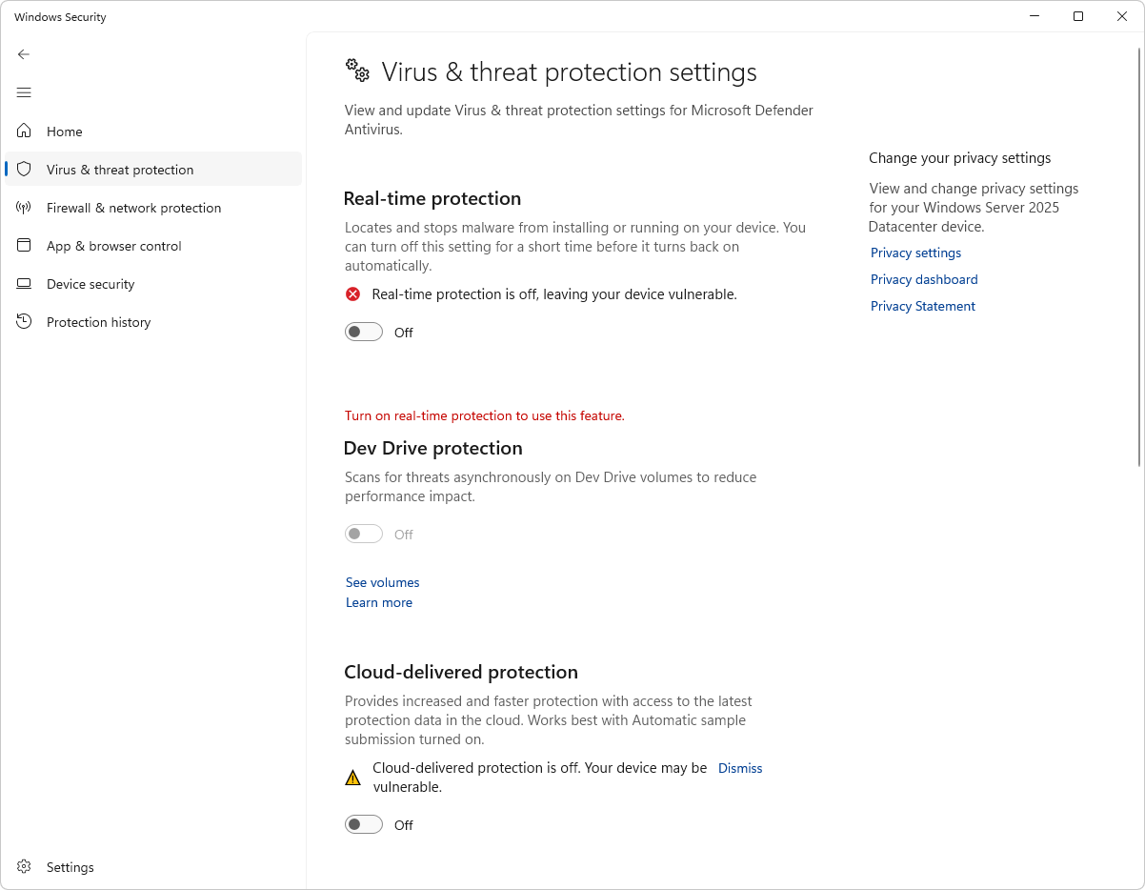The height and width of the screenshot is (890, 1145).
Task: Open the hamburger navigation menu
Action: 24,92
